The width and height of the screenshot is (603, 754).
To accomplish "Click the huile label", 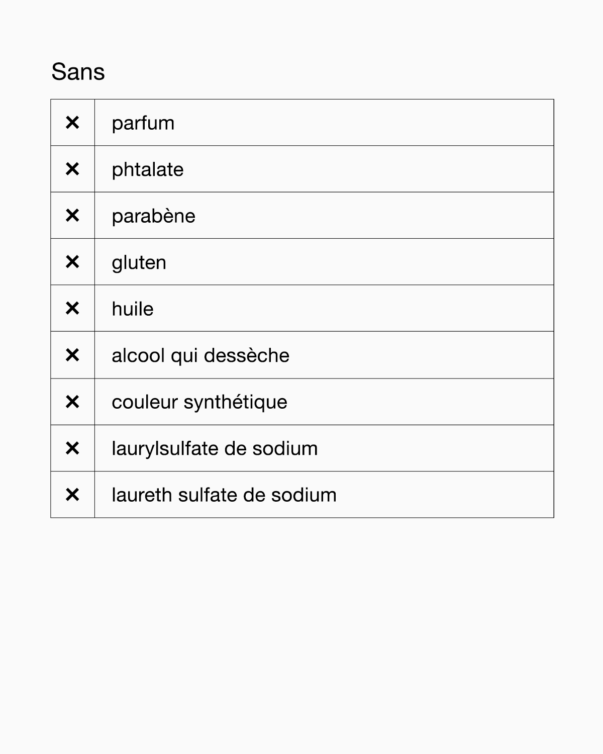I will tap(132, 309).
